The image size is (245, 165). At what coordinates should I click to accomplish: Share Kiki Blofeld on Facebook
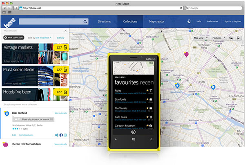61,135
